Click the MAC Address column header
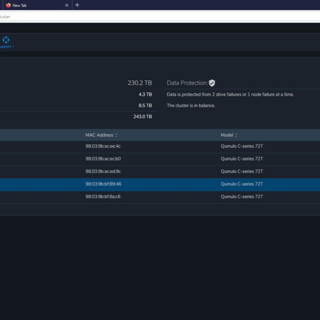This screenshot has height=320, width=320. click(x=99, y=135)
